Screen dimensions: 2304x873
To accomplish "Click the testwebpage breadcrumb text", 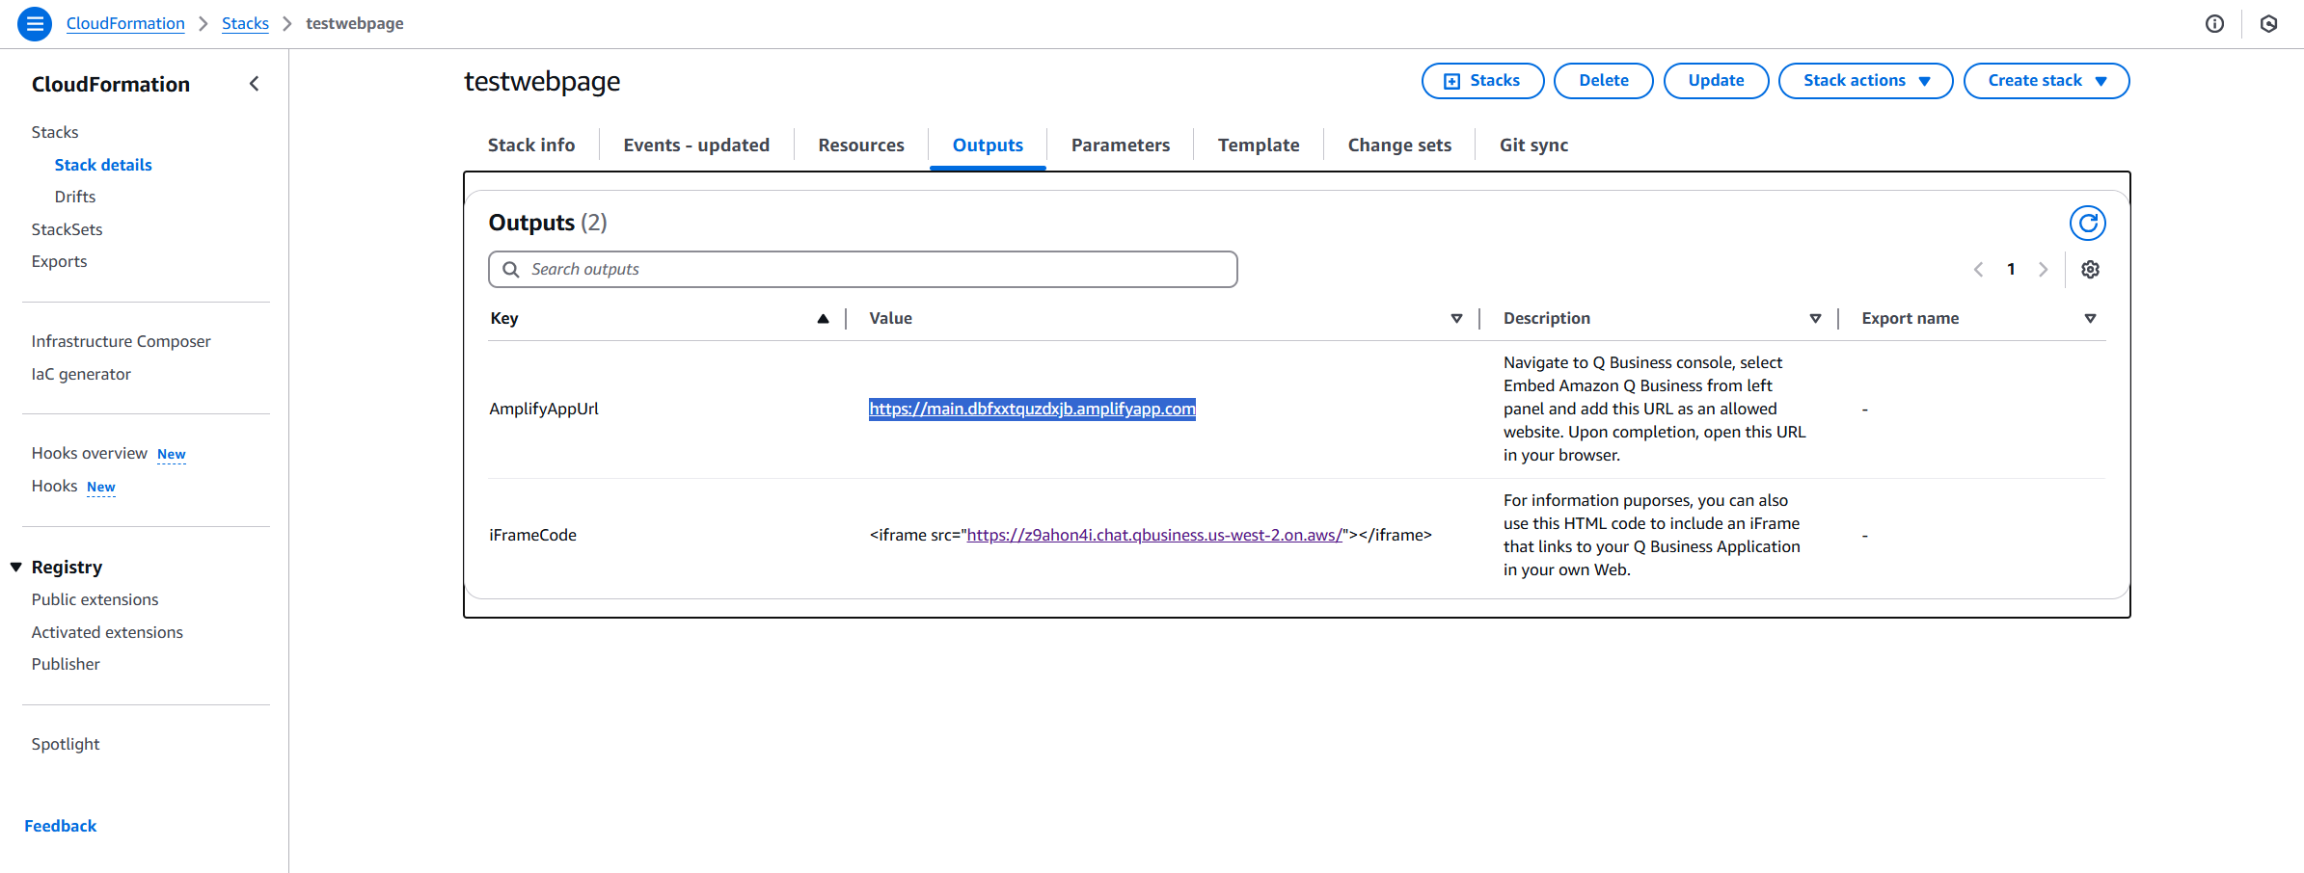I will point(354,24).
